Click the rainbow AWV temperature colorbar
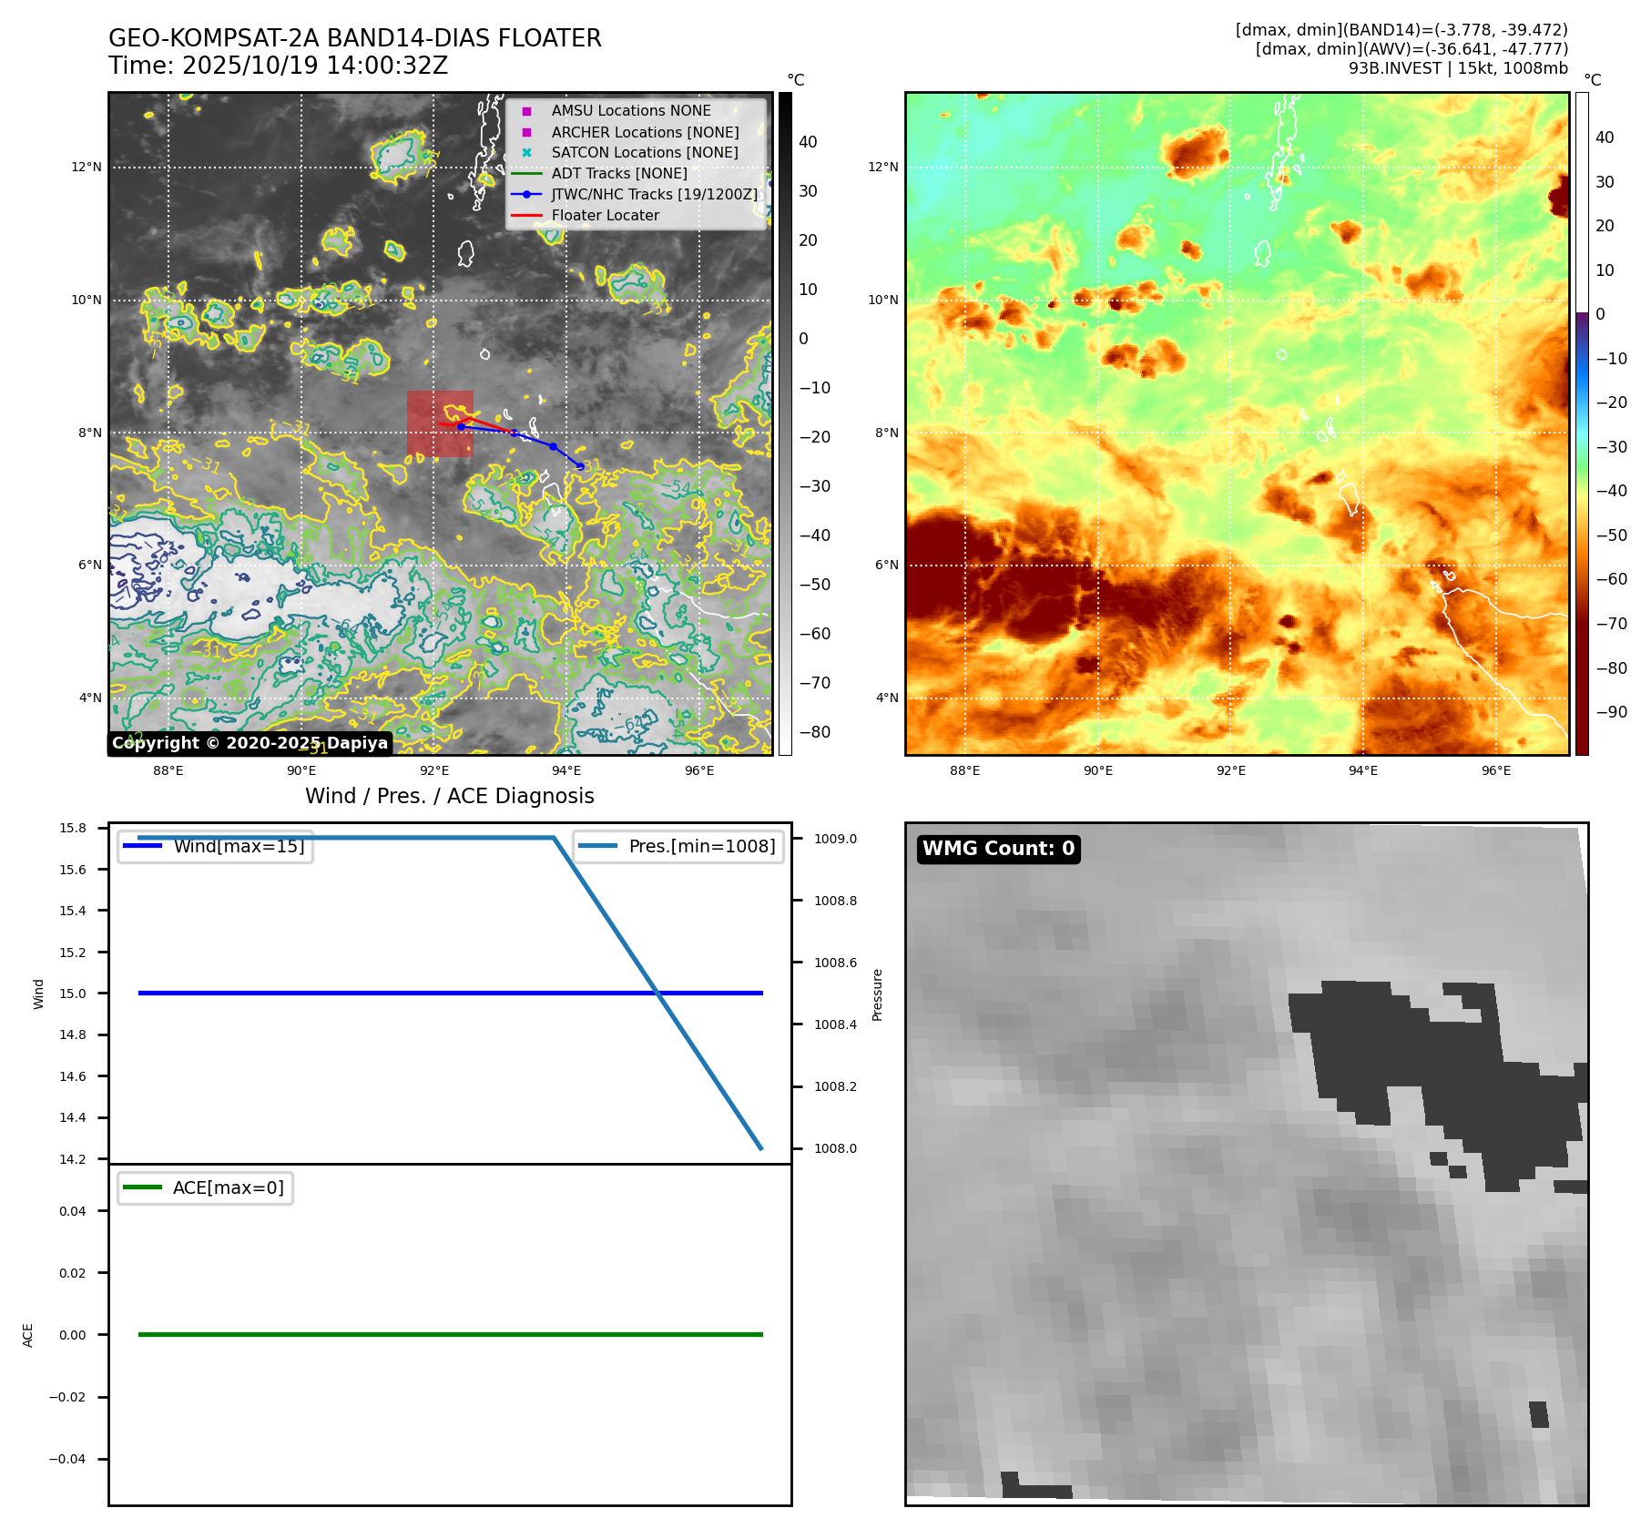The image size is (1651, 1539). pos(1582,423)
